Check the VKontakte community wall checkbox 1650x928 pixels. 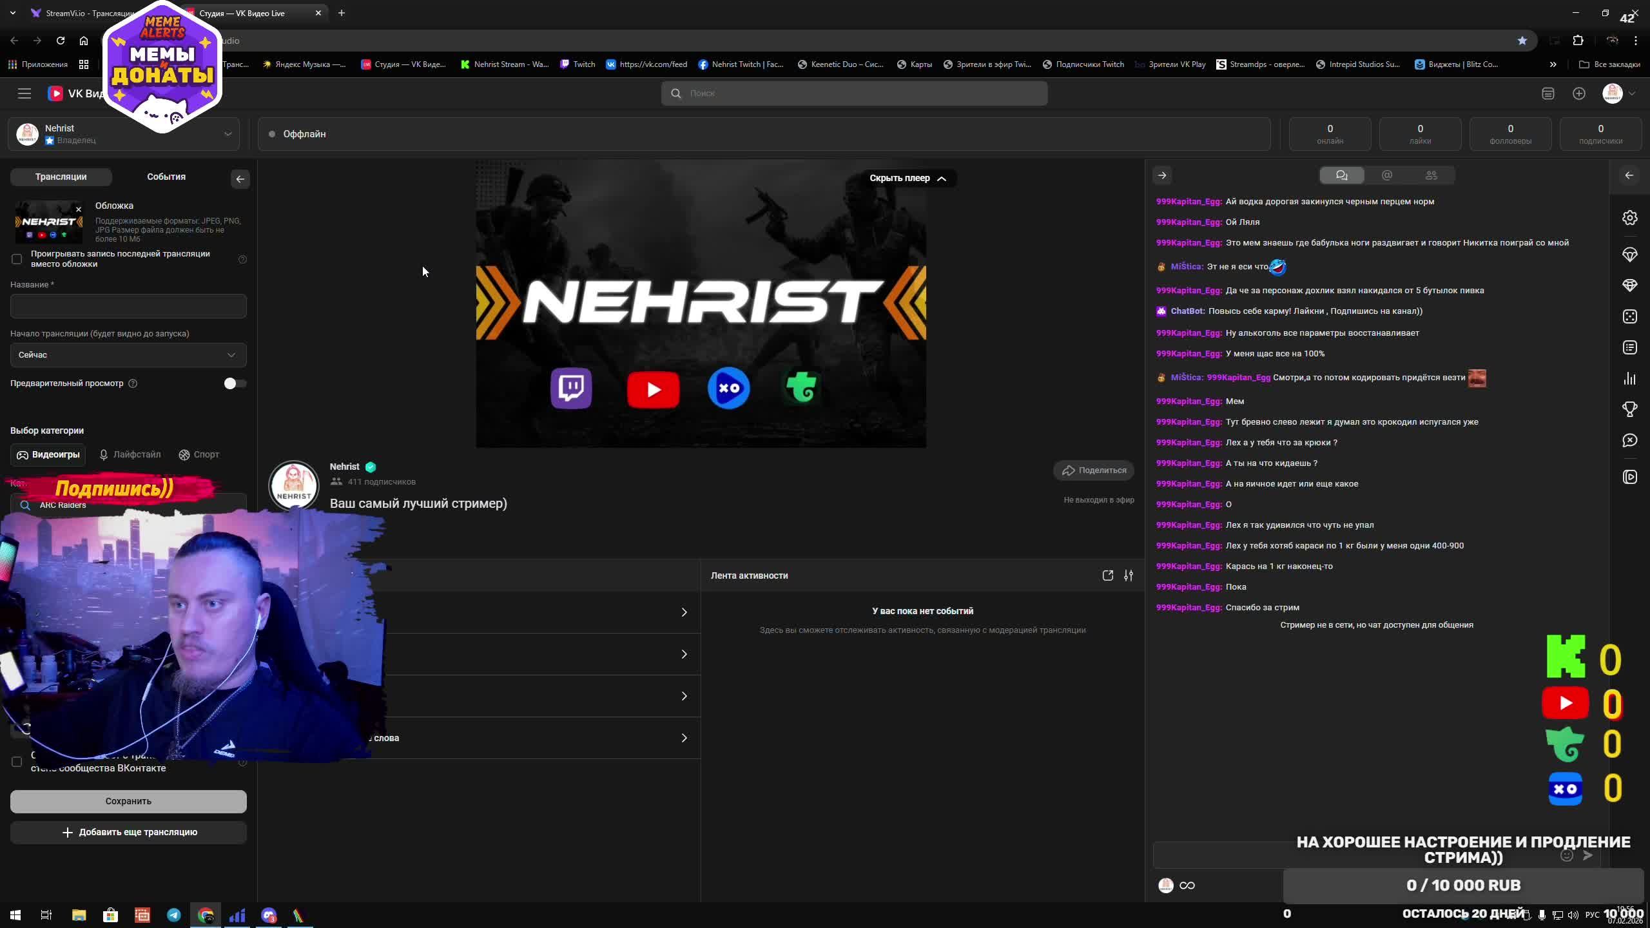pyautogui.click(x=17, y=762)
